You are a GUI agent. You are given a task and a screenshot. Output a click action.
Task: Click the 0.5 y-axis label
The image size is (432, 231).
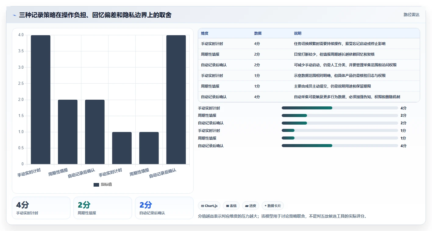[21, 148]
